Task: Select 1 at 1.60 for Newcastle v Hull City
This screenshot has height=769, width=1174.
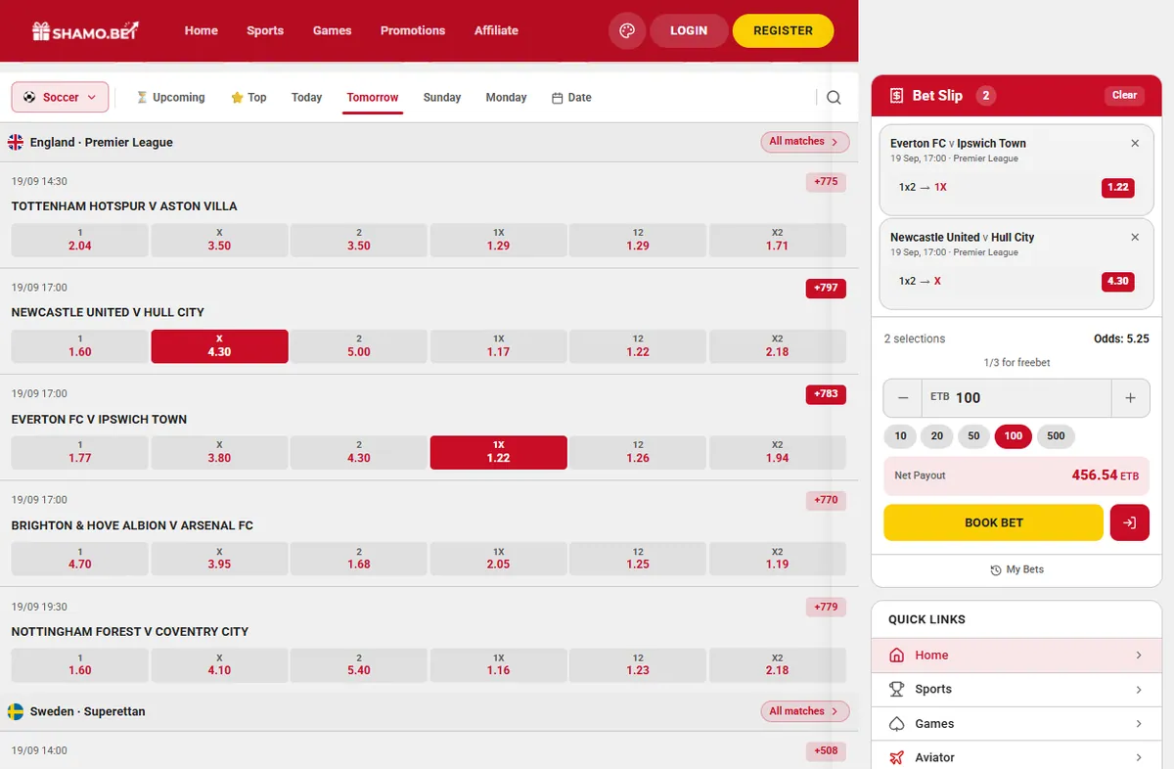Action: point(79,346)
